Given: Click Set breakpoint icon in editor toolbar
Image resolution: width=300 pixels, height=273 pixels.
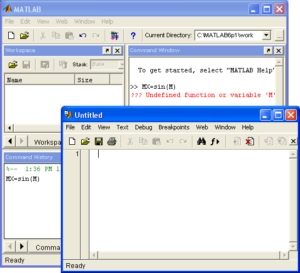Looking at the screenshot, I should coord(237,141).
